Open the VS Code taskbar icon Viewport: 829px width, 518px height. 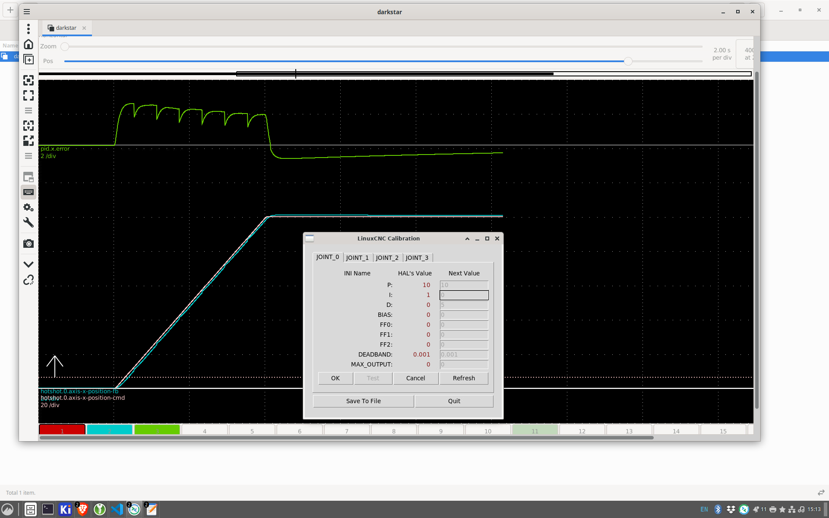[x=117, y=509]
